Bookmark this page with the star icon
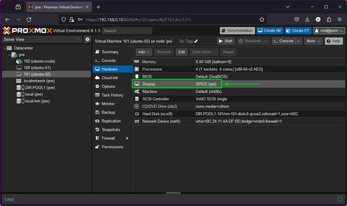Image resolution: width=347 pixels, height=206 pixels. pyautogui.click(x=262, y=19)
